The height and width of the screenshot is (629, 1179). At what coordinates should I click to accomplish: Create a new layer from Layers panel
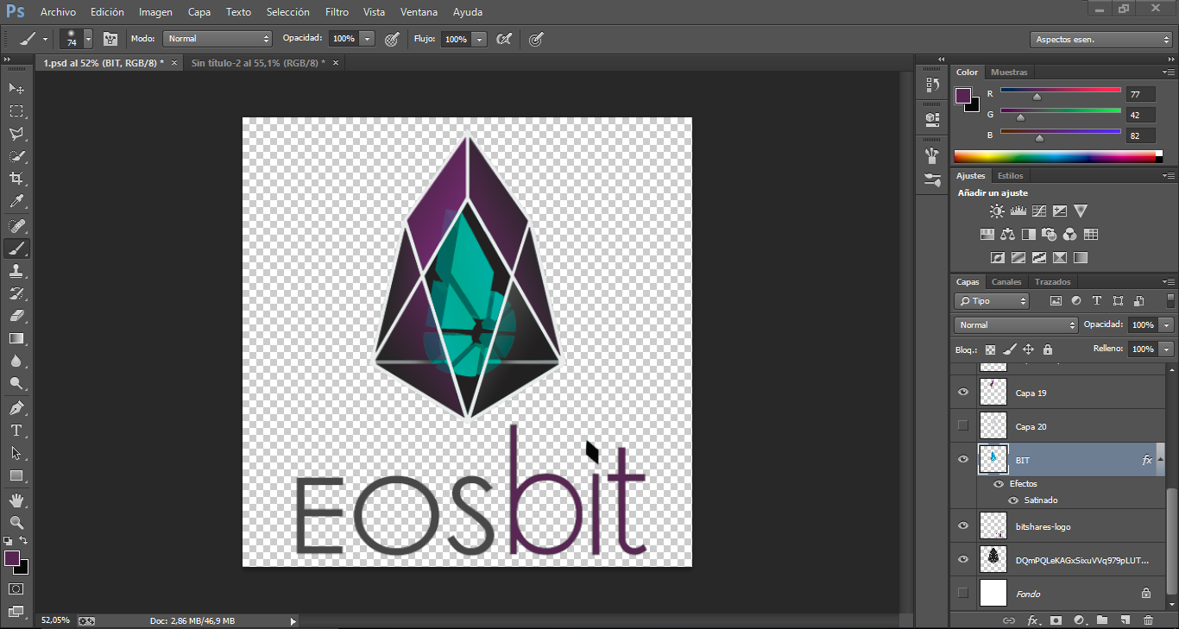(x=1125, y=620)
